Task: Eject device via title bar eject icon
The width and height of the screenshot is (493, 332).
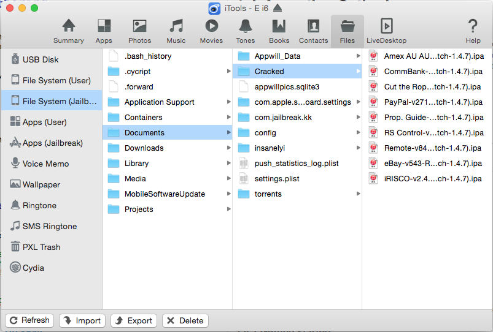Action: click(278, 8)
